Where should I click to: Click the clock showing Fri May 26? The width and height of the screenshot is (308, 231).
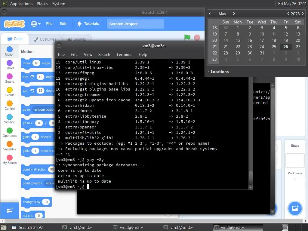(292, 4)
